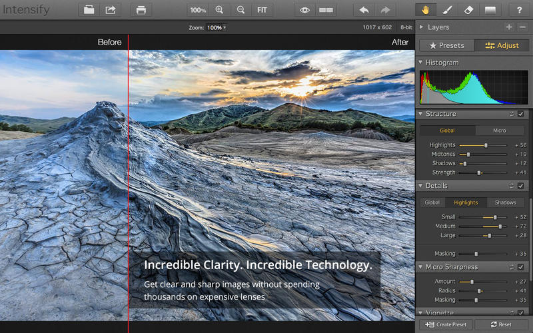This screenshot has width=533, height=333.
Task: Open the Zoom percentage dropdown
Action: (216, 28)
